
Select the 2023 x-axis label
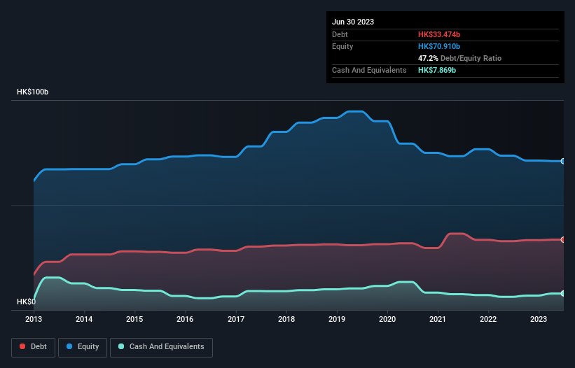click(539, 319)
